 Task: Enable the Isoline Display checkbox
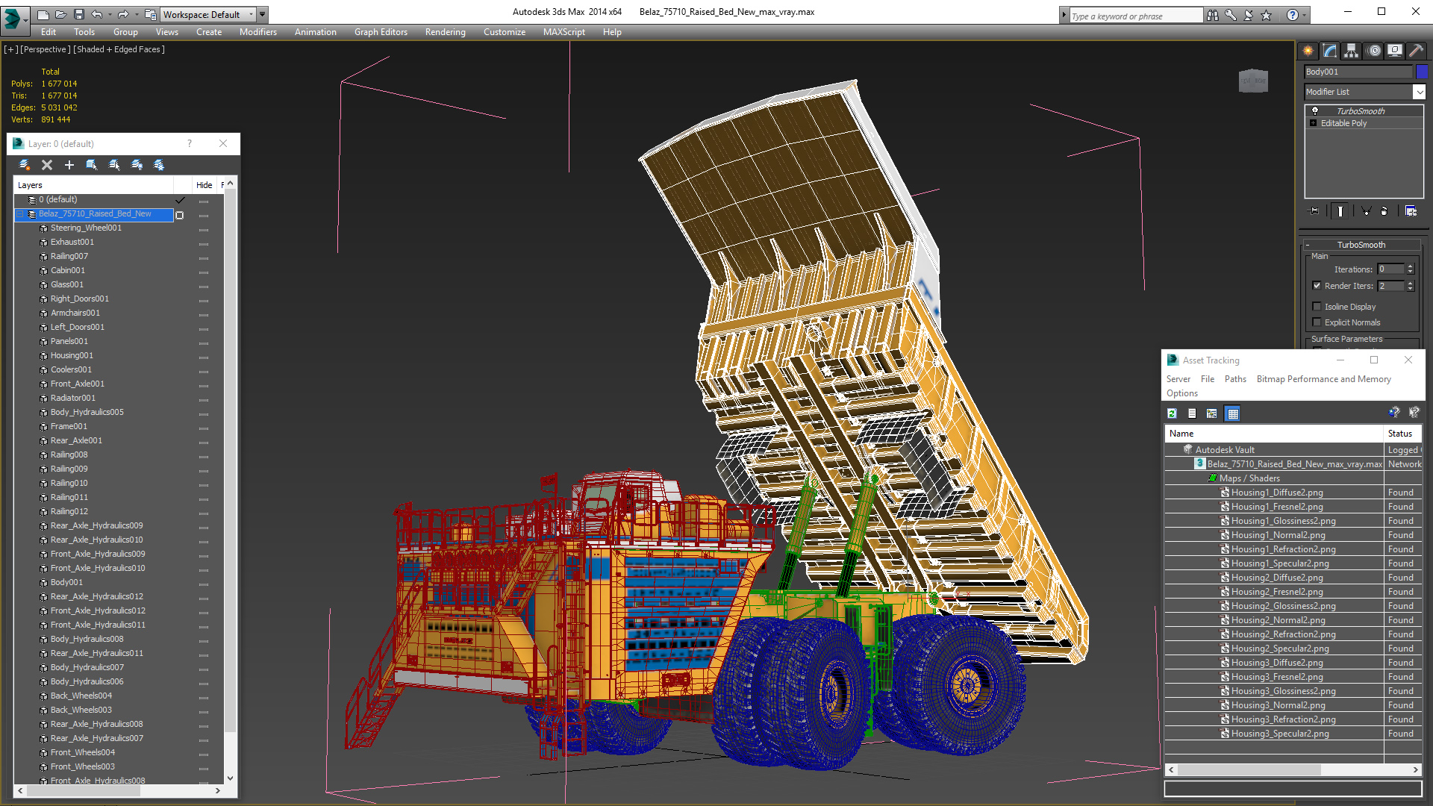1317,306
